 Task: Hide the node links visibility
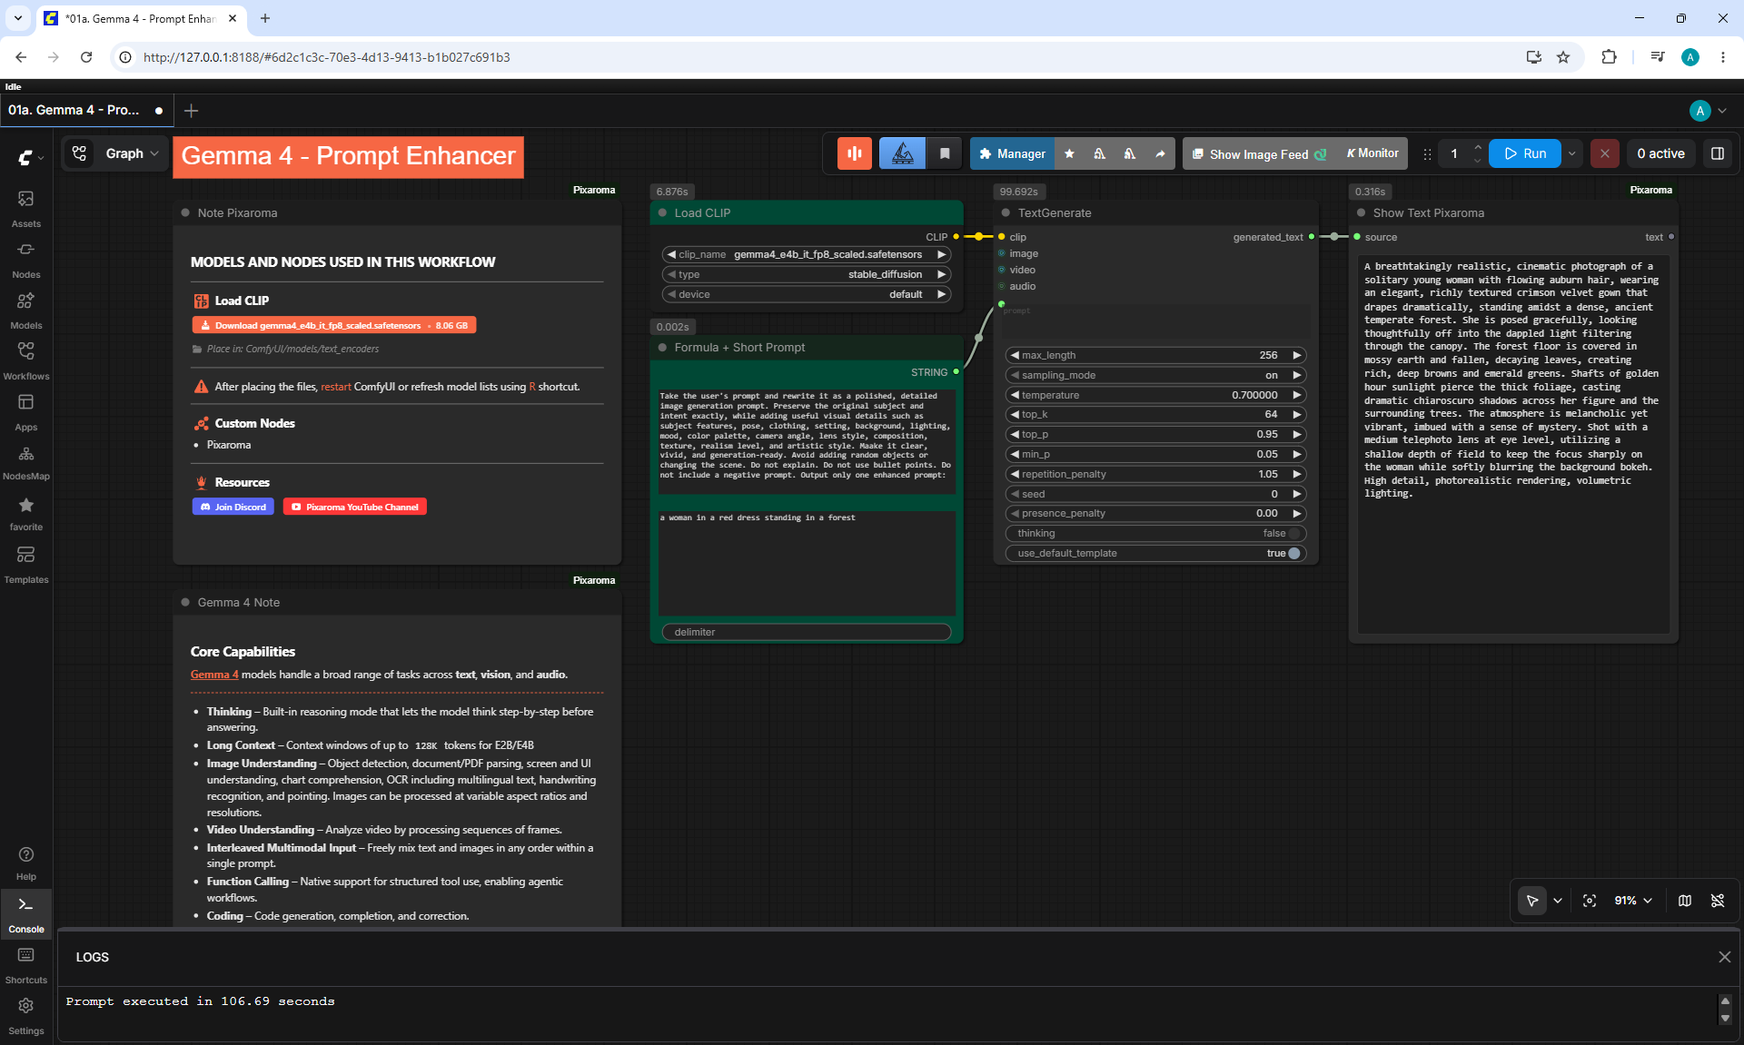tap(1718, 901)
